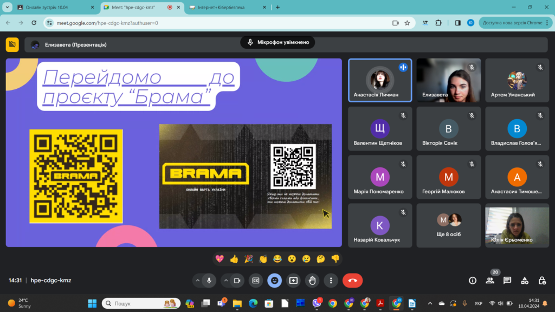Click the camera permission icon in address bar
The height and width of the screenshot is (312, 555).
[x=395, y=23]
